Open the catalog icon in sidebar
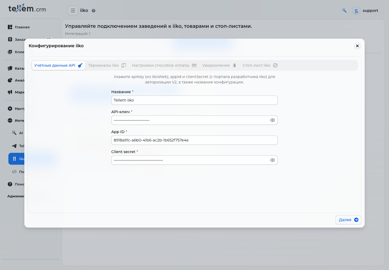 pos(10,68)
